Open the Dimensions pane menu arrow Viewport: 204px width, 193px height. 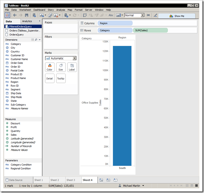40,40
